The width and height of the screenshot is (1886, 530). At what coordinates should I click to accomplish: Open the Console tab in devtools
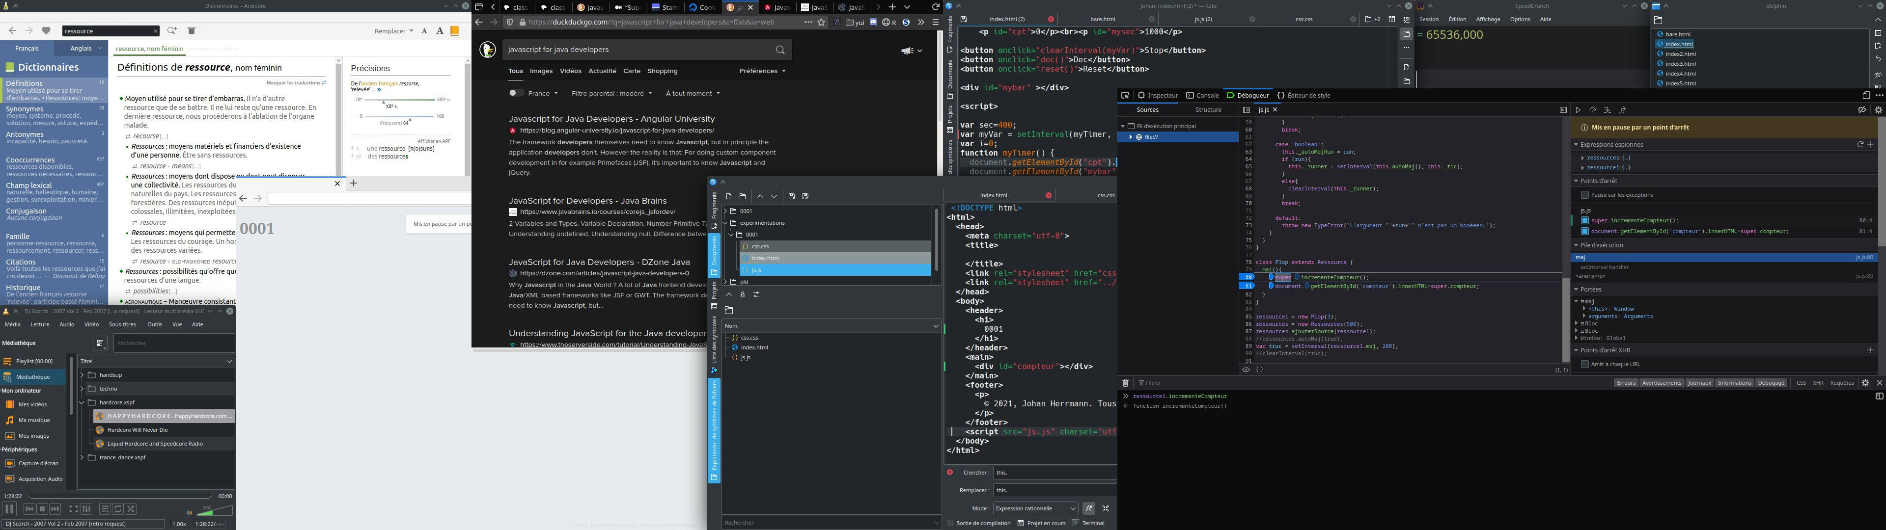[x=1202, y=95]
